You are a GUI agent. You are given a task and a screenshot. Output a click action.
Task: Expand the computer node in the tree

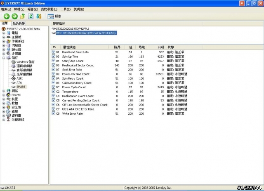click(4, 33)
